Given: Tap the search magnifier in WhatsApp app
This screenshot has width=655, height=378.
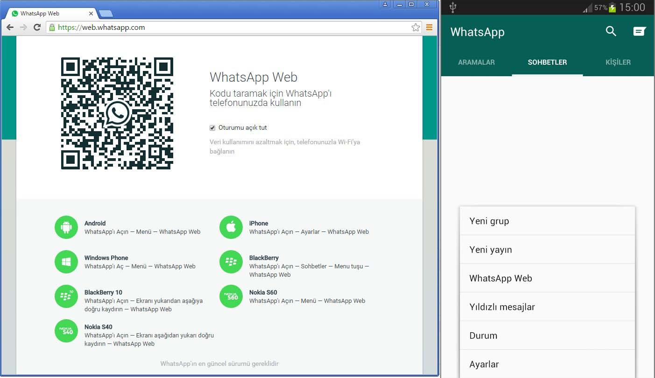Looking at the screenshot, I should coord(611,31).
